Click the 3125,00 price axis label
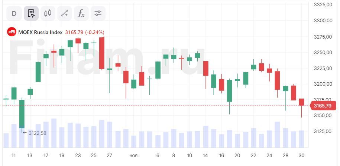 pyautogui.click(x=323, y=132)
